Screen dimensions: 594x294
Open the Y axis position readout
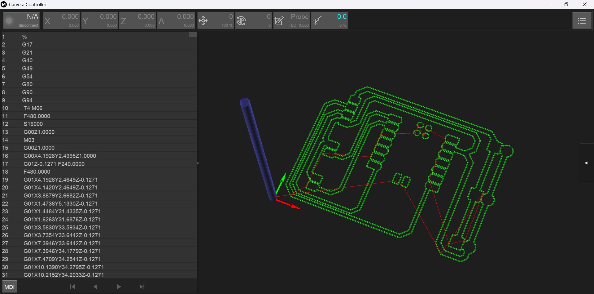coord(100,21)
